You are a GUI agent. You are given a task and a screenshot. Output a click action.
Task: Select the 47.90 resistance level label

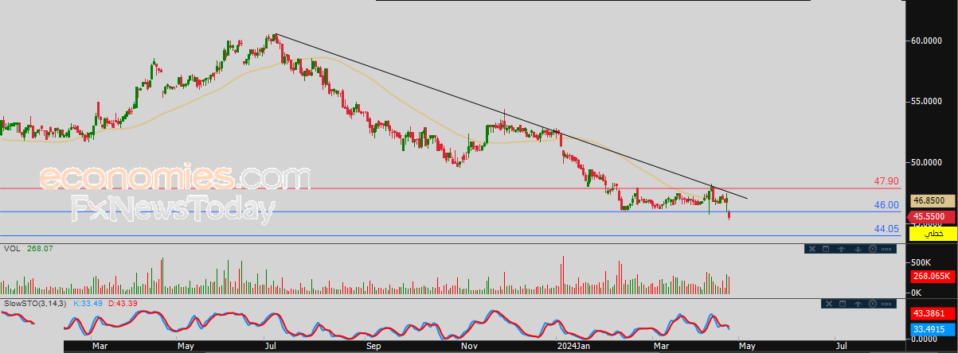click(886, 181)
